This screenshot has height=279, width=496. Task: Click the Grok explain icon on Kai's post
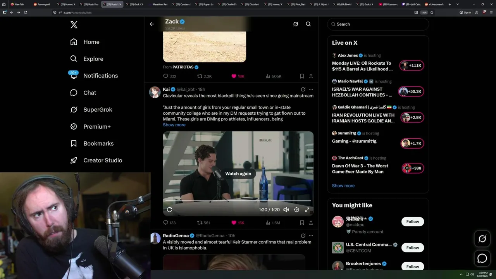(303, 90)
